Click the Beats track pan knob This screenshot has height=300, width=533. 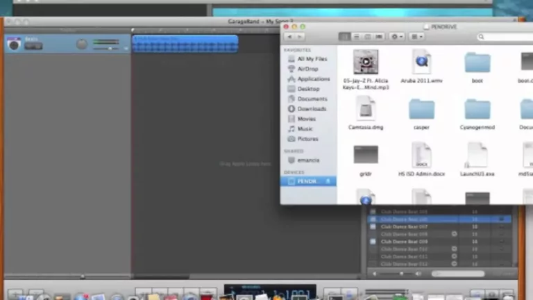pos(82,44)
